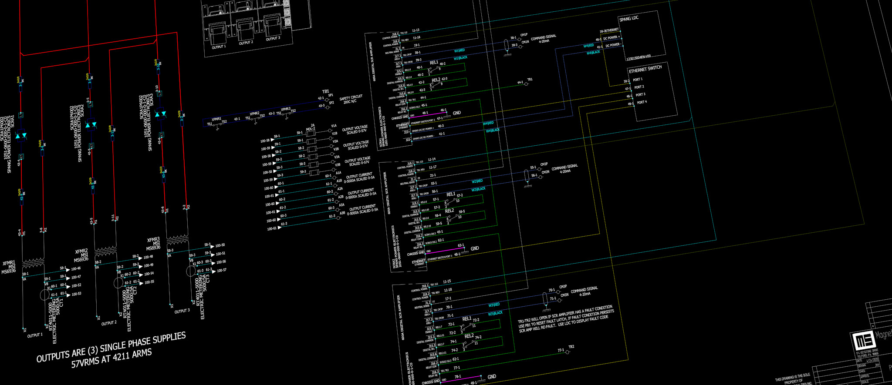Click the 'CM1N' terminal label
Image resolution: width=892 pixels, height=385 pixels.
(x=525, y=42)
